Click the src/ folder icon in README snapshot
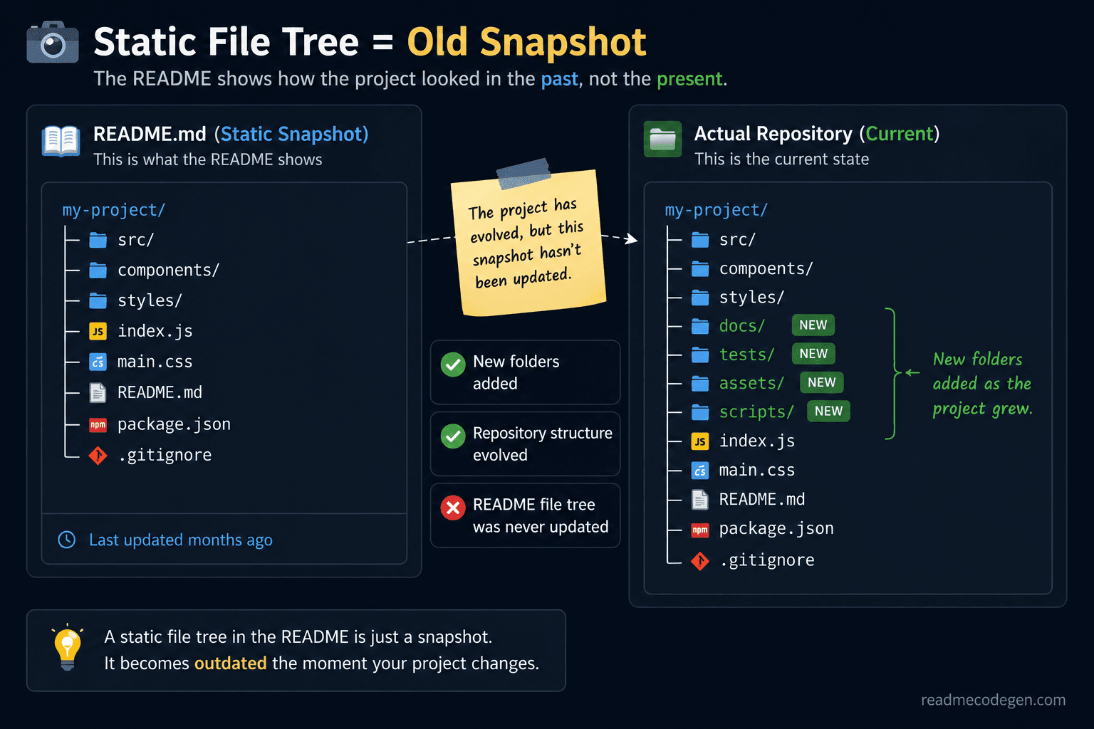1094x729 pixels. click(98, 240)
